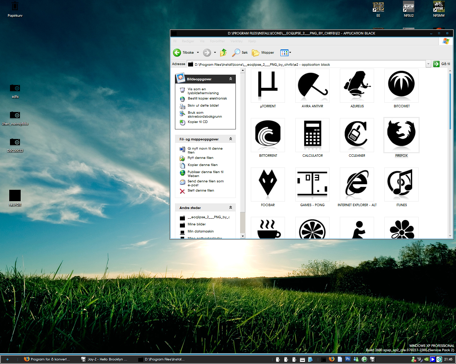Click Skriv ut dette bildet

pyautogui.click(x=203, y=106)
